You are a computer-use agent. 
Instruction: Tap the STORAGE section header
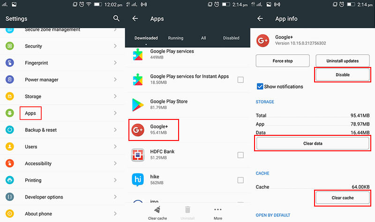(265, 102)
